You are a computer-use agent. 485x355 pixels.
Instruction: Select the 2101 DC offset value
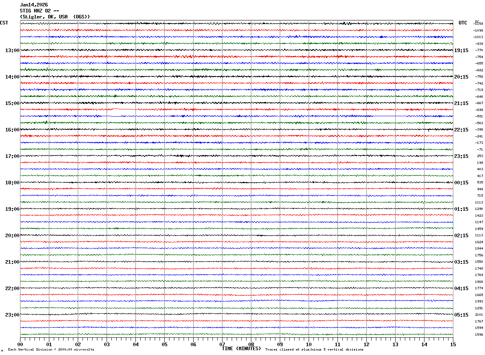(x=479, y=315)
